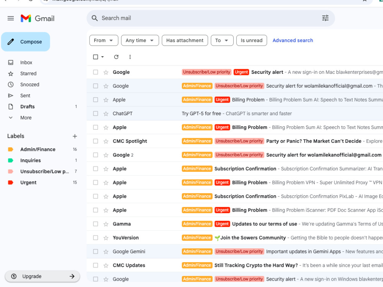
Task: Toggle the Is unread filter
Action: 252,40
